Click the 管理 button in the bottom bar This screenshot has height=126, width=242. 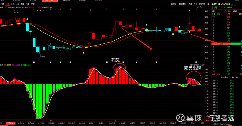(x=202, y=123)
